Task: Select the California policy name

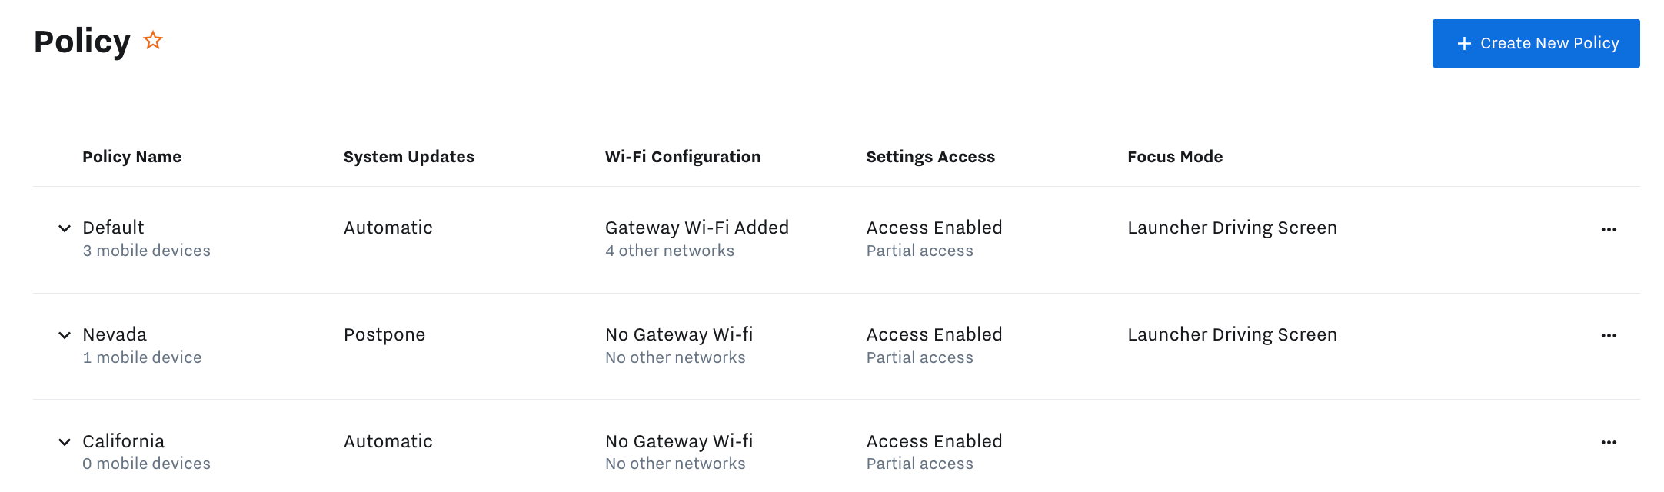Action: 123,441
